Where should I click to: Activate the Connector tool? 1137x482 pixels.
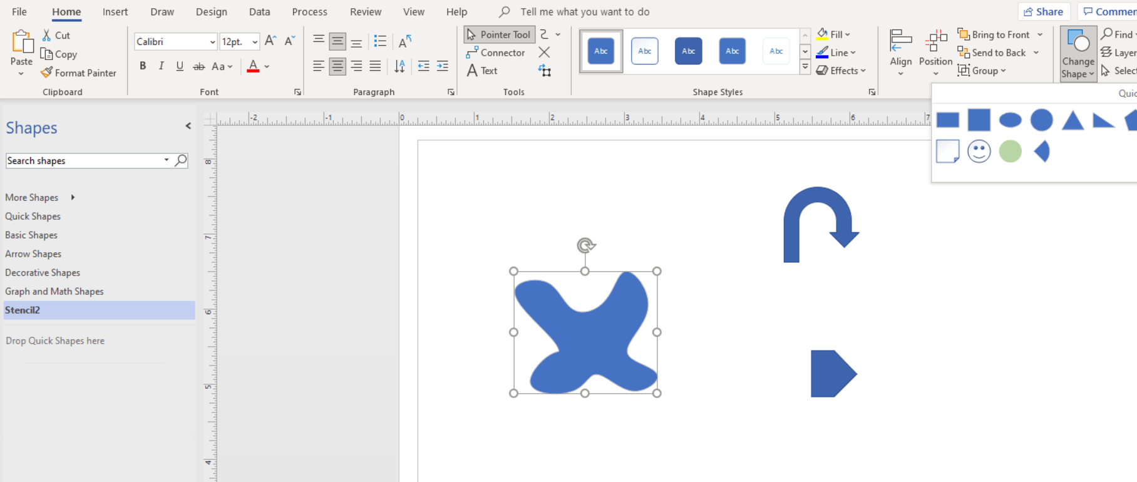pyautogui.click(x=496, y=53)
